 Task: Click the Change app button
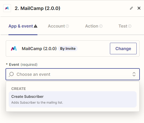tap(123, 49)
